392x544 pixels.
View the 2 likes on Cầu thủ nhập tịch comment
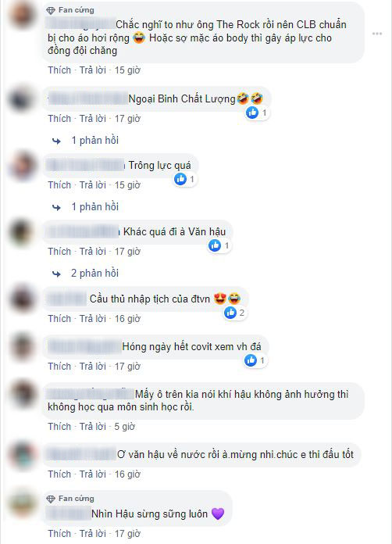(x=235, y=313)
